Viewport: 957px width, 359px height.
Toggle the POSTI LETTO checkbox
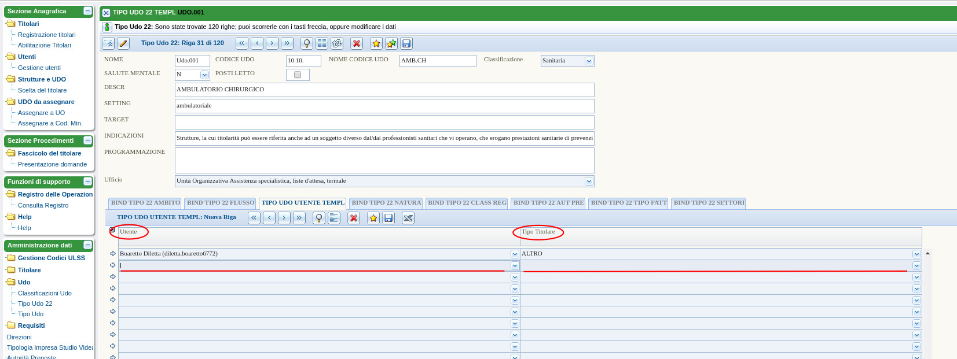(298, 75)
